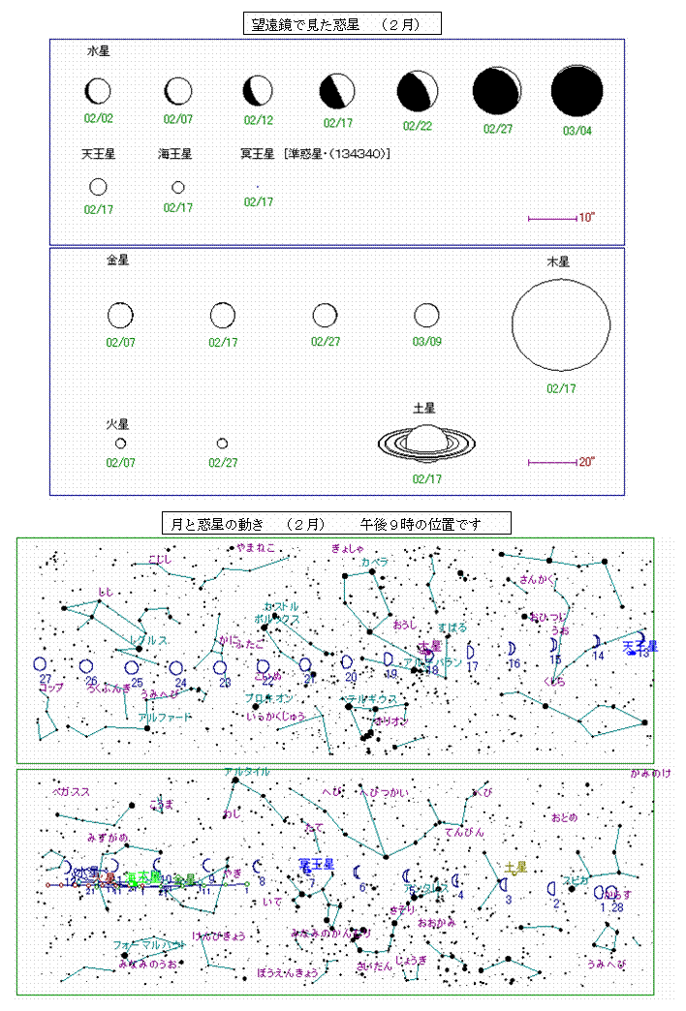Select the 冥王星 [準惑星・(134340)] label
The width and height of the screenshot is (686, 1011).
pos(315,153)
